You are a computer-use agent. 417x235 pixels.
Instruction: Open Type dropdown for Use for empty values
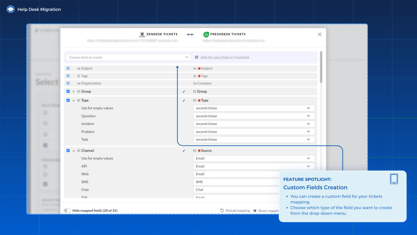[x=254, y=108]
